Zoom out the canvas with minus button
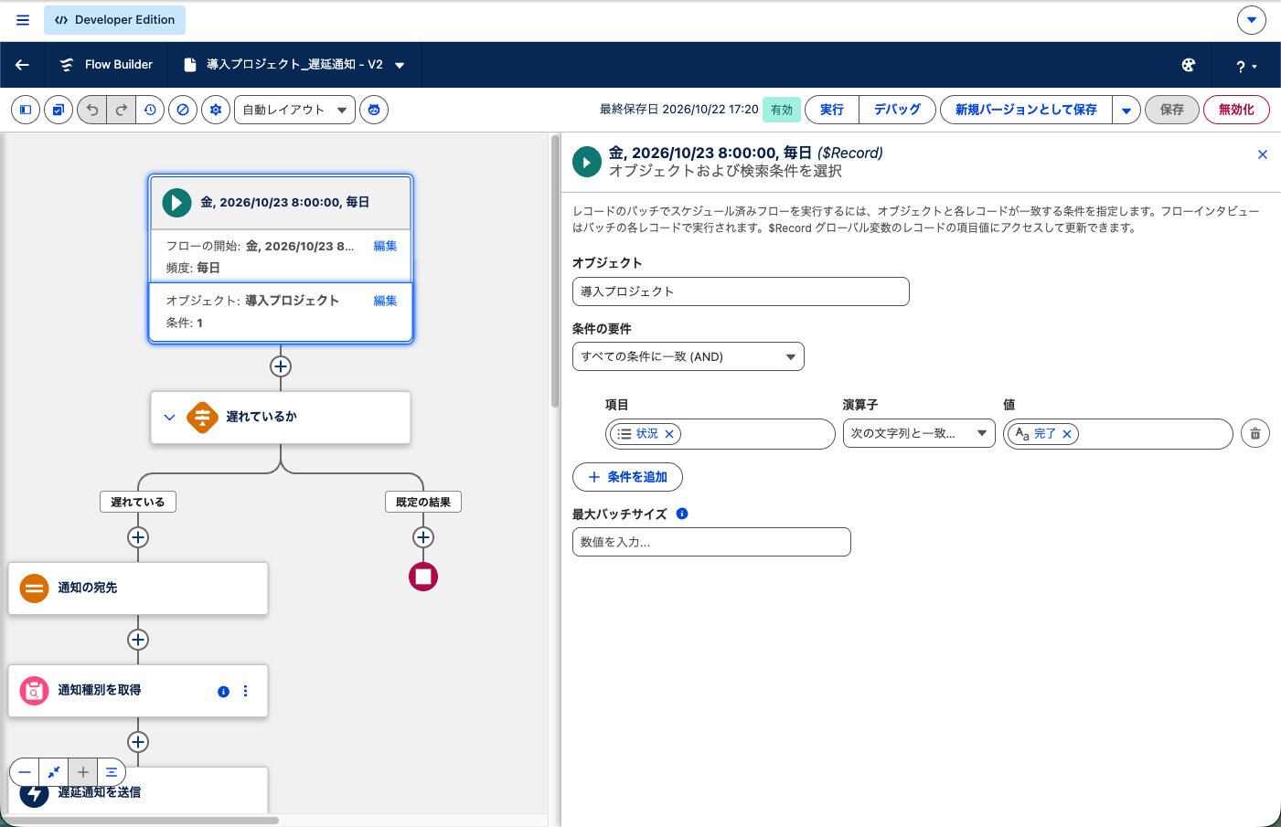1281x827 pixels. coord(25,772)
